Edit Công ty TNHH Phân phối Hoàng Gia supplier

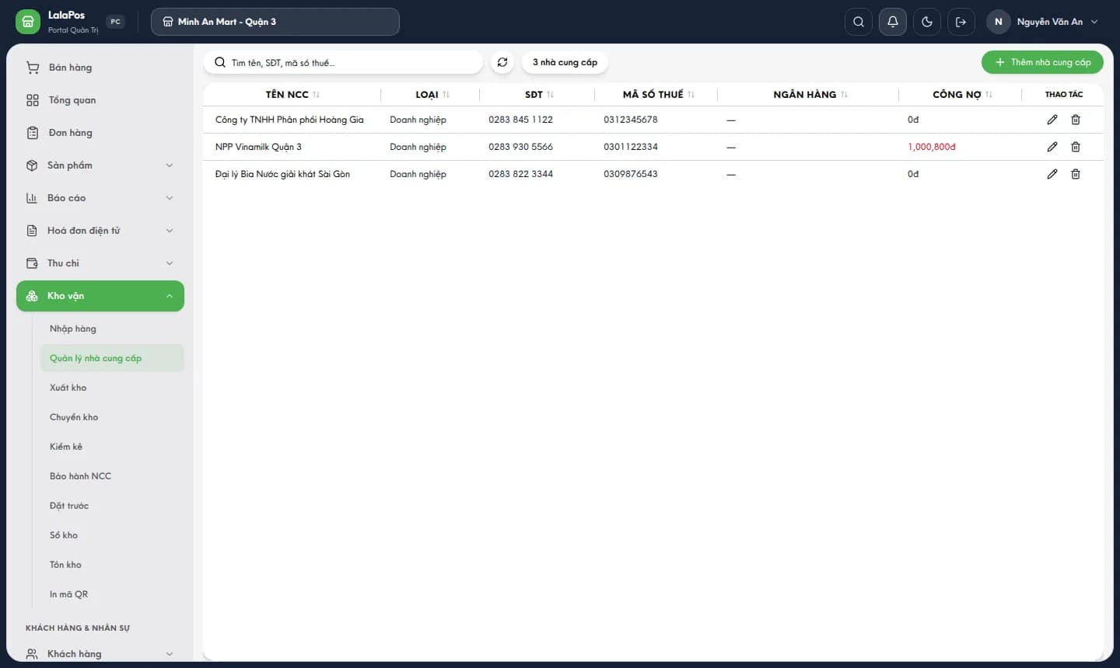[1052, 120]
